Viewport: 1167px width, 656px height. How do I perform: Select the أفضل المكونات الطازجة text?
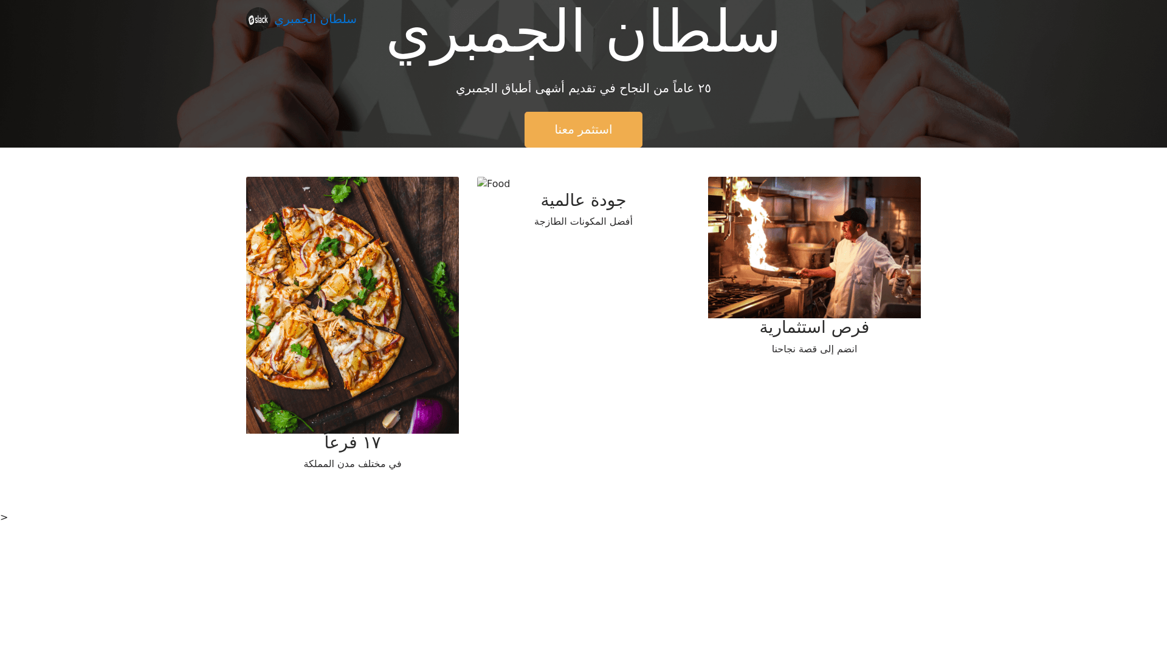click(x=583, y=222)
